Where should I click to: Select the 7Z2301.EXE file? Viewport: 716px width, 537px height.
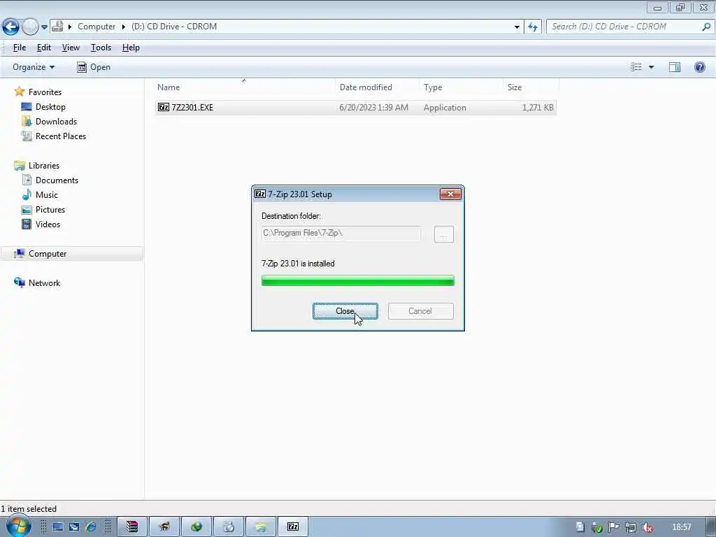point(356,107)
